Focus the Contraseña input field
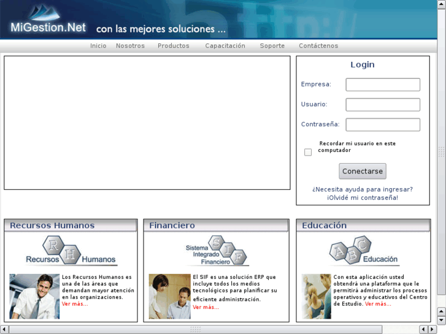 (x=383, y=124)
